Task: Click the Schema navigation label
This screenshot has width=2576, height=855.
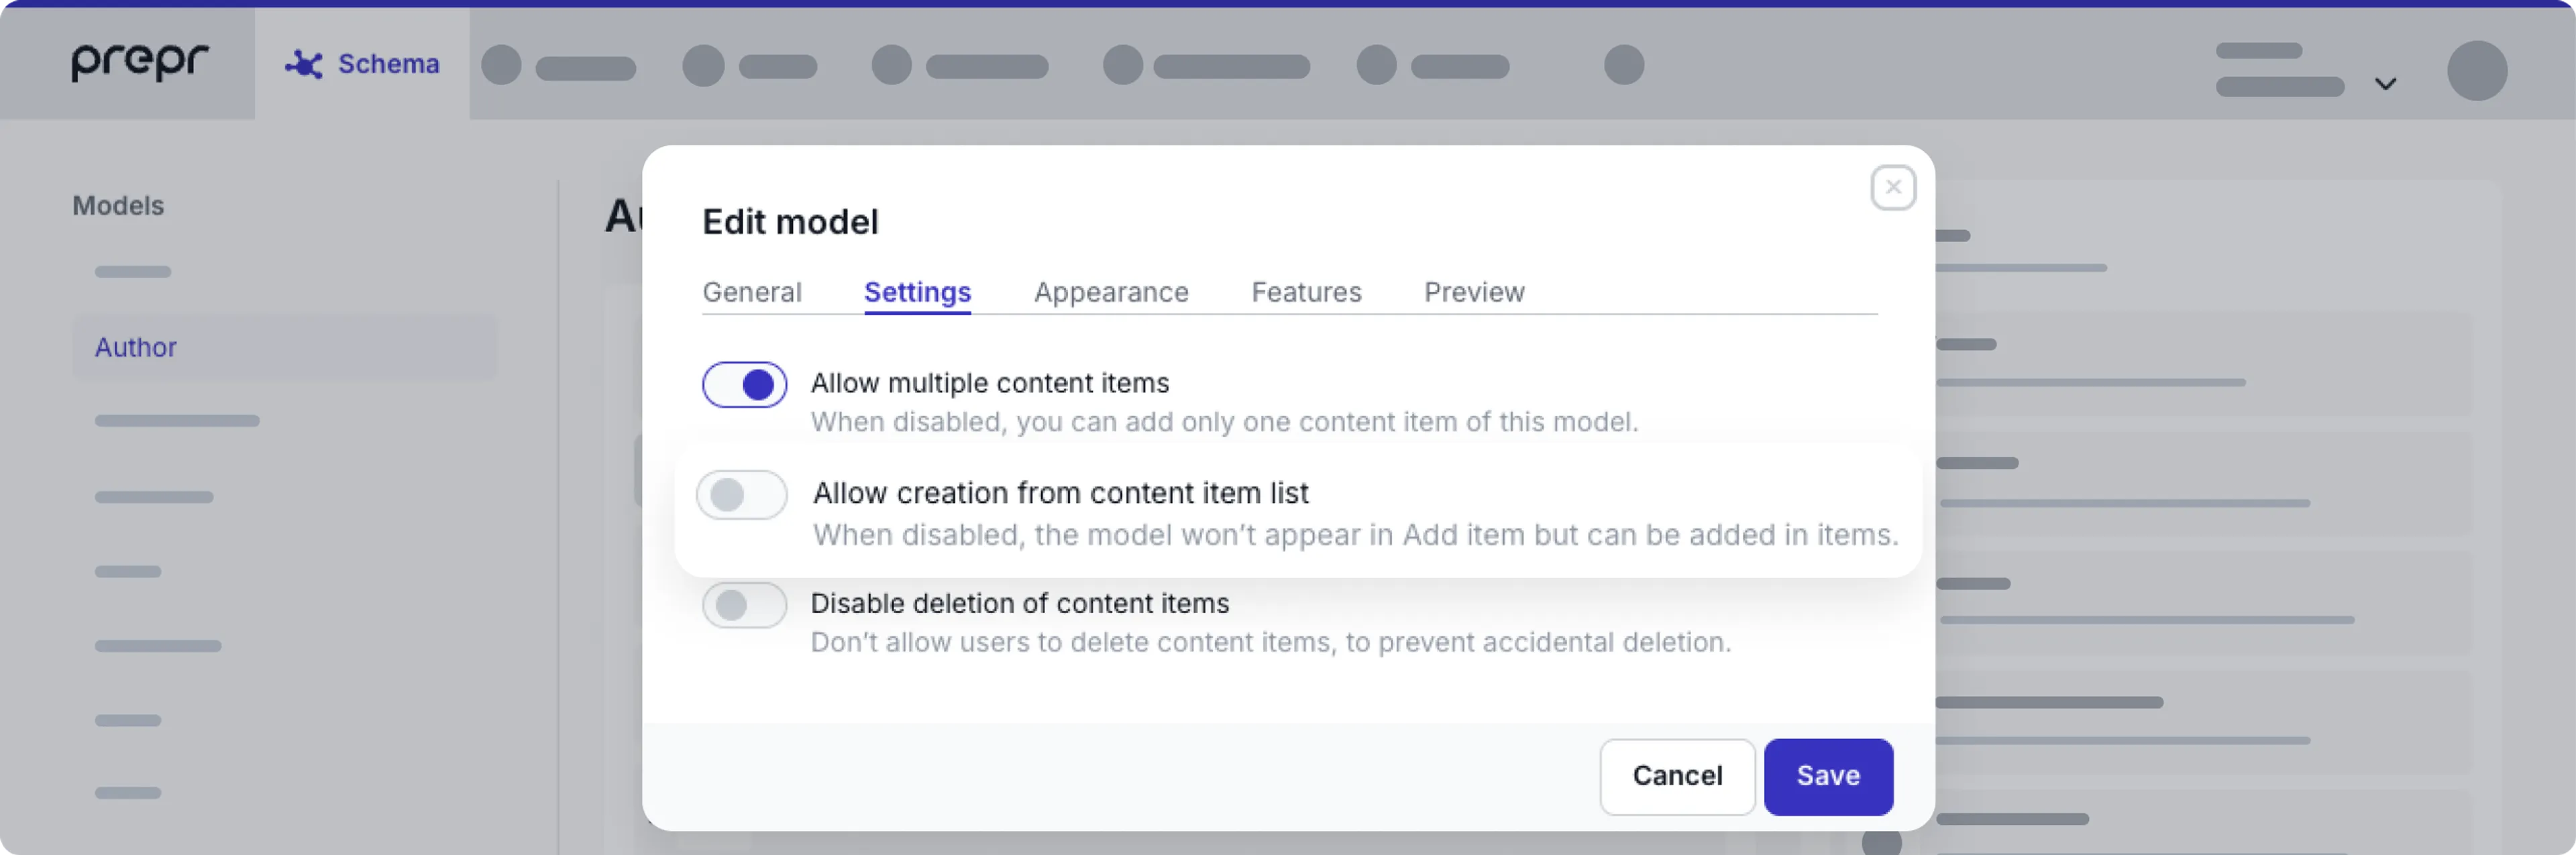Action: click(x=388, y=64)
